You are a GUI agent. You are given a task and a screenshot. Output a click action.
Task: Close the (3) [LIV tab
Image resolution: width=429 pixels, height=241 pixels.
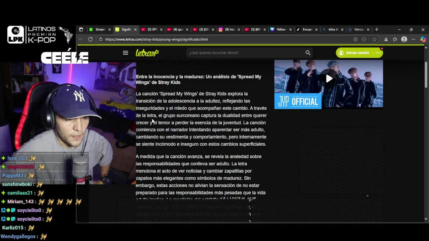tap(213, 29)
